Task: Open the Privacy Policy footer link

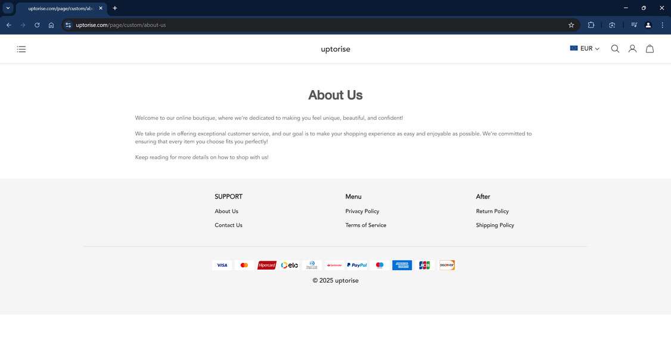Action: 362,211
